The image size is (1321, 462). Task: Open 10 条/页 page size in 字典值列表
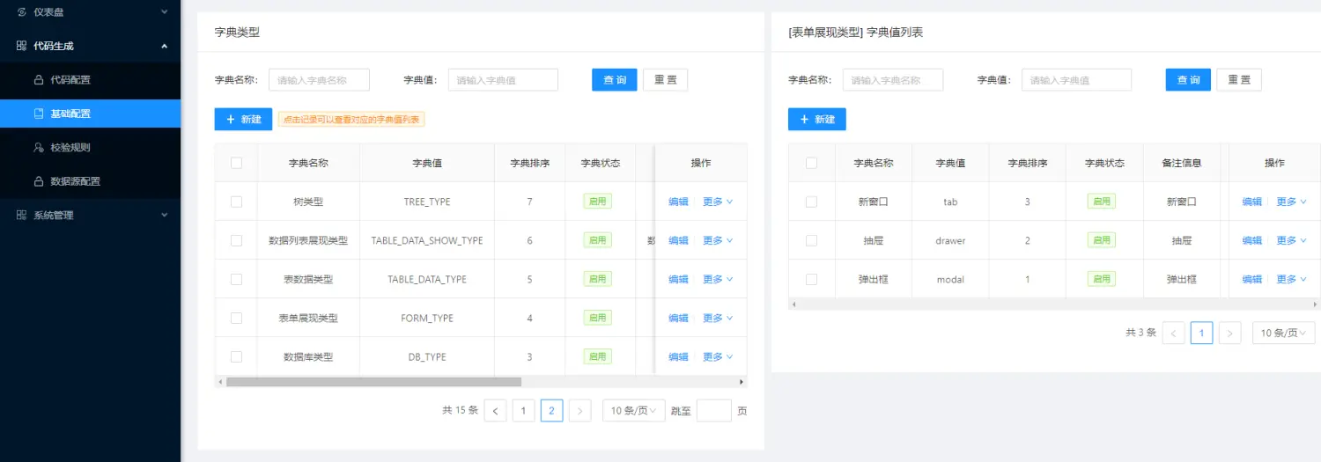1284,333
